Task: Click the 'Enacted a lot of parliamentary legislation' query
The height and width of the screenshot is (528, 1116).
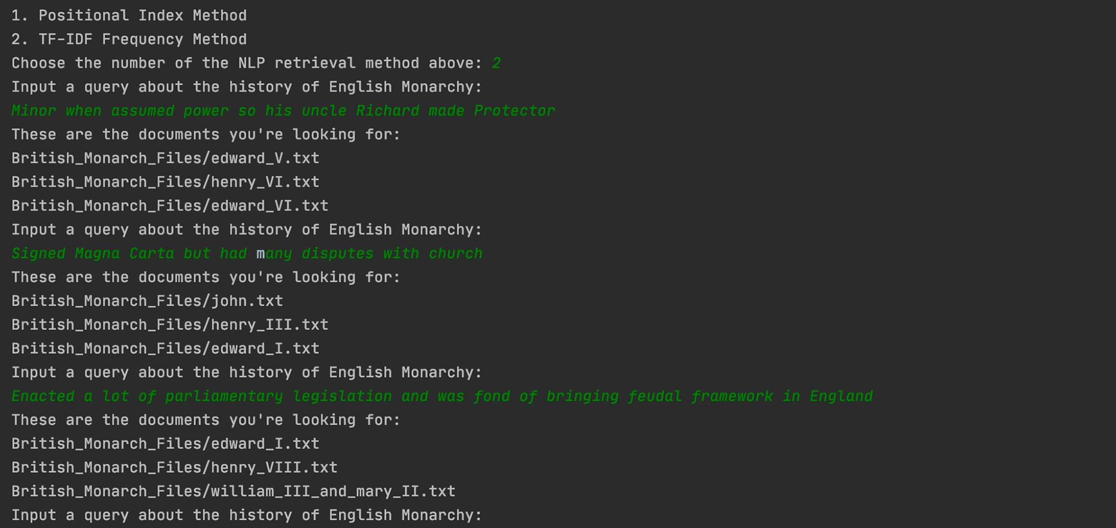Action: coord(202,397)
